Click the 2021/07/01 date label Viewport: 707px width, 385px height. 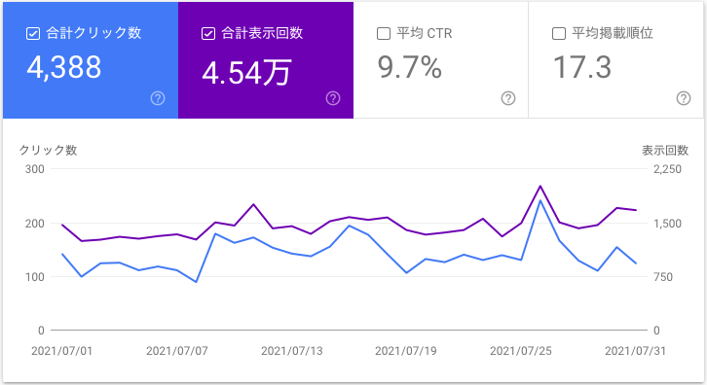tap(61, 351)
